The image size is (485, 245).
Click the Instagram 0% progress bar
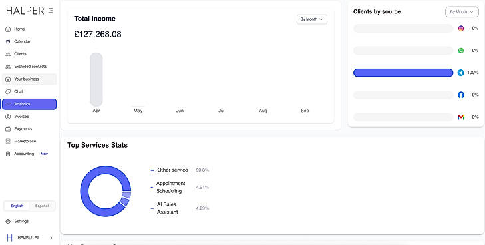click(403, 29)
